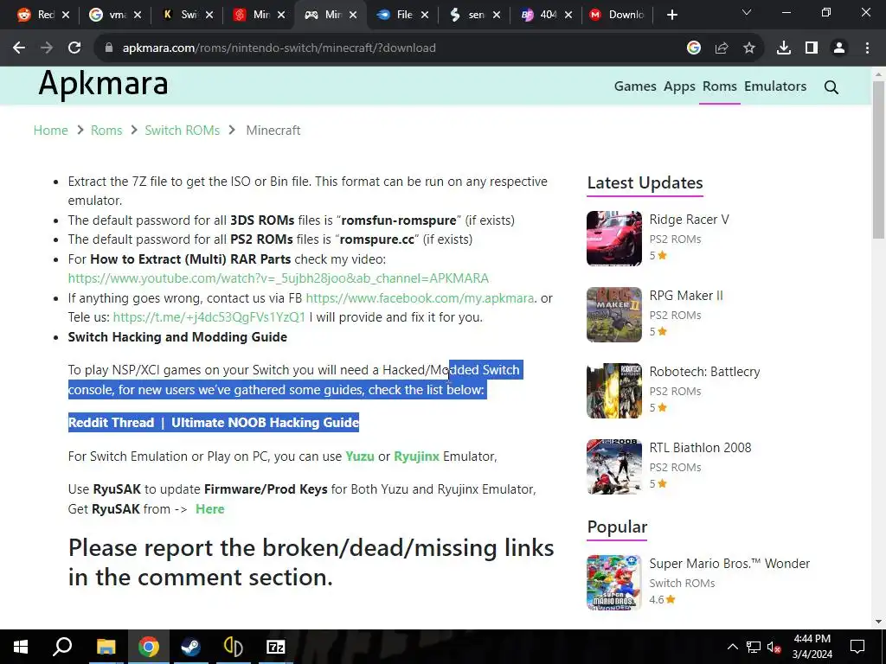Open the Apps menu item
886x664 pixels.
coord(679,86)
